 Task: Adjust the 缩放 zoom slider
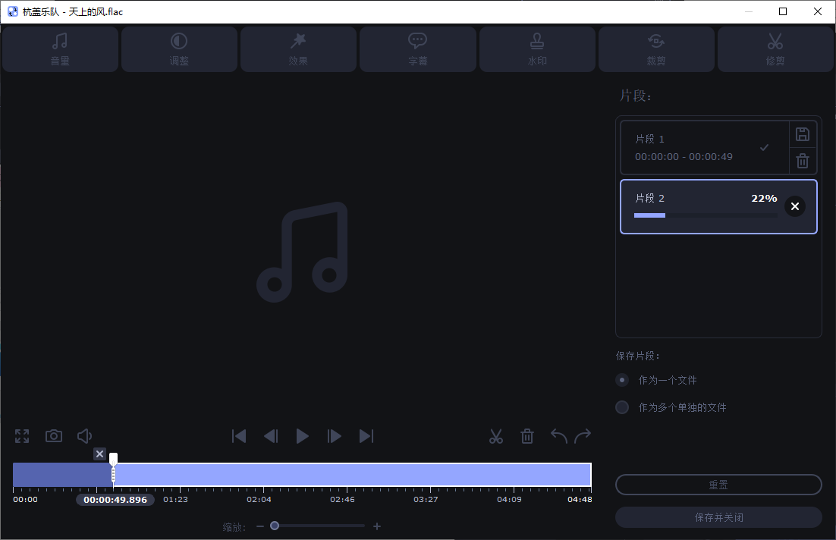275,525
